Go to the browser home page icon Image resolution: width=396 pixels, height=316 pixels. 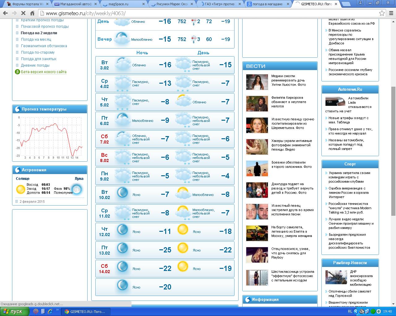pyautogui.click(x=32, y=13)
